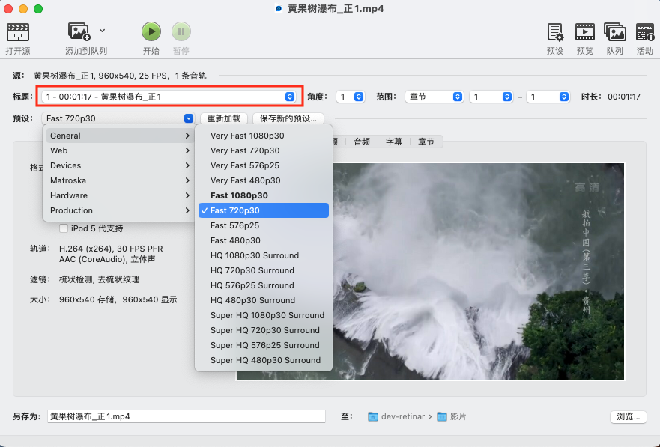The height and width of the screenshot is (447, 660).
Task: Click the Add to Queue toolbar icon
Action: 79,32
